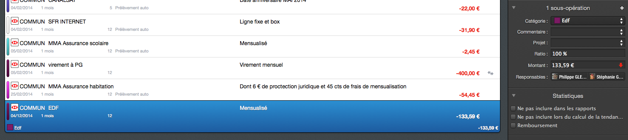The image size is (628, 140).
Task: Click the red arrow in Montant field
Action: tap(621, 65)
